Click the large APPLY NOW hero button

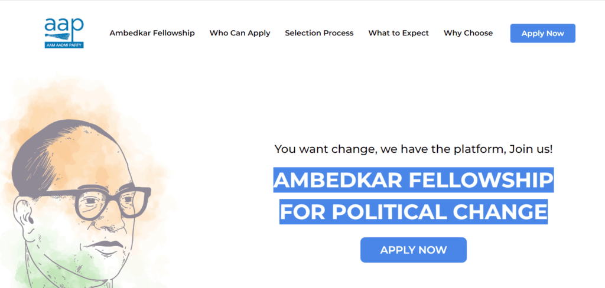(x=413, y=250)
